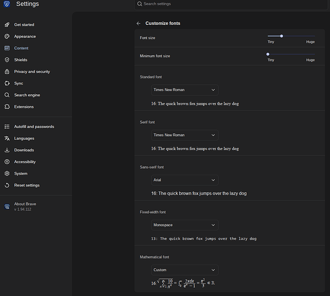Click the Languages translate icon
The width and height of the screenshot is (330, 296).
7,139
